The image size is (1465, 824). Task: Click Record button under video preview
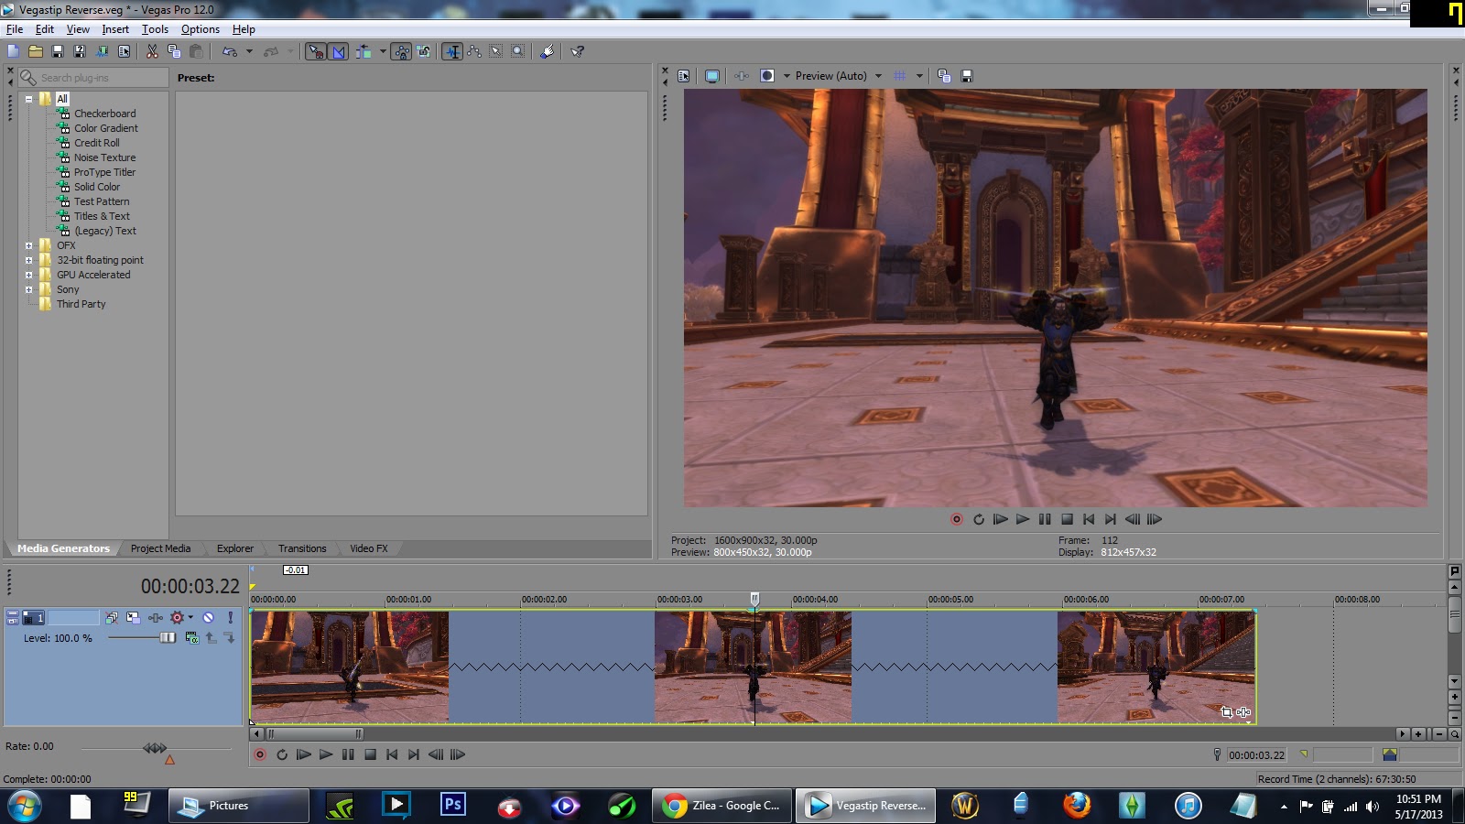(x=957, y=519)
